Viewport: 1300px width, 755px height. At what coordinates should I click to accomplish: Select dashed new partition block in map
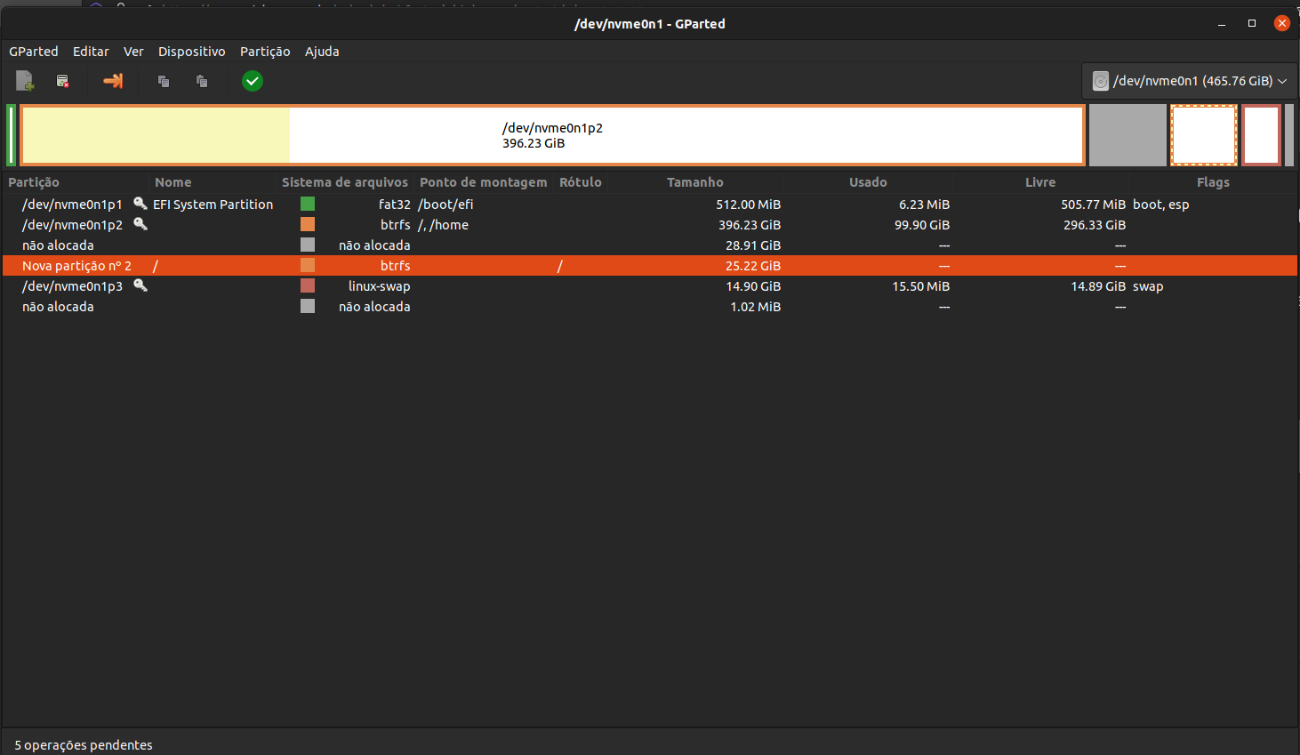[x=1204, y=135]
